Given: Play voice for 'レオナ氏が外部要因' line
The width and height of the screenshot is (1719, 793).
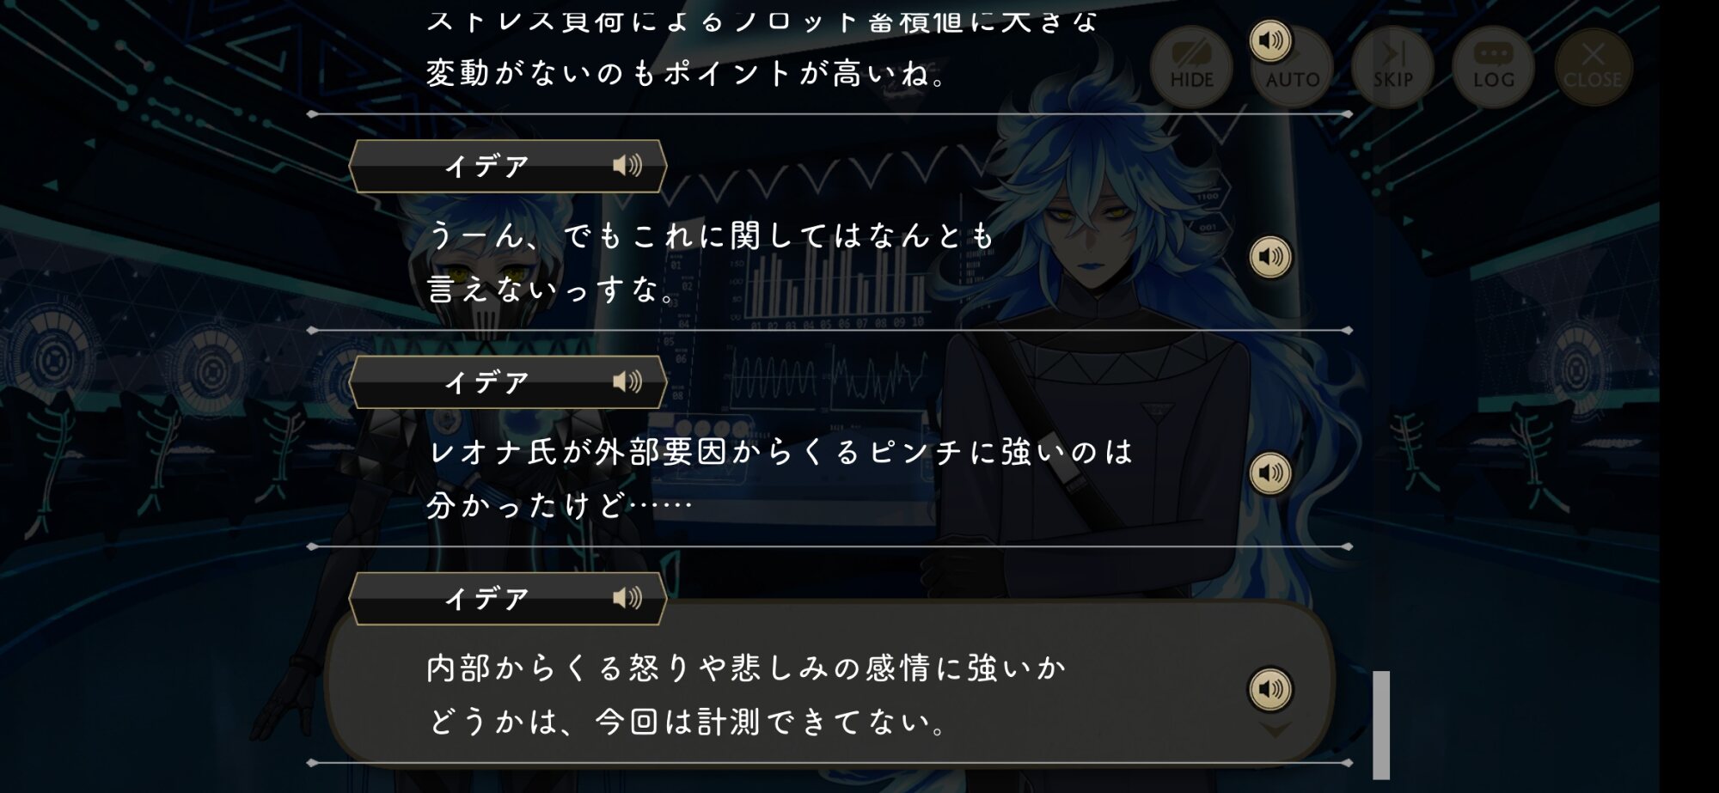Looking at the screenshot, I should point(1270,473).
